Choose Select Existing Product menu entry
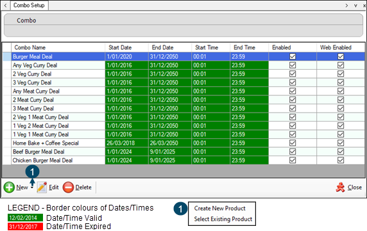367x231 pixels. pyautogui.click(x=223, y=219)
